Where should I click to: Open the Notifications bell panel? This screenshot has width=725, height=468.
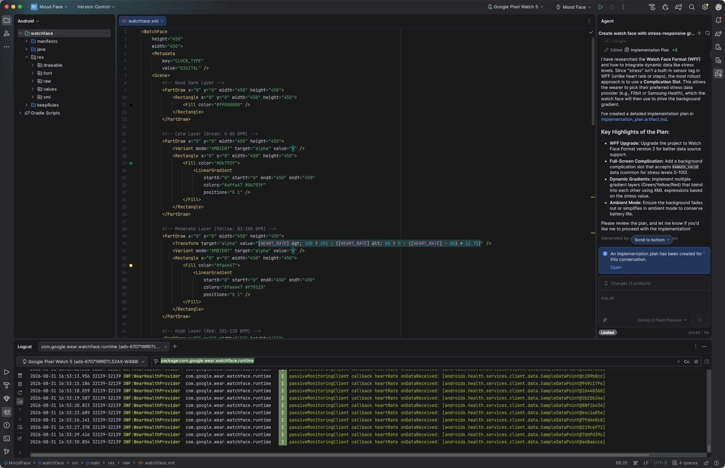tap(718, 20)
